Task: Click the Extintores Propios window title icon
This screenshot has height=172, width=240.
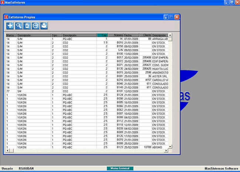Action: pyautogui.click(x=6, y=17)
